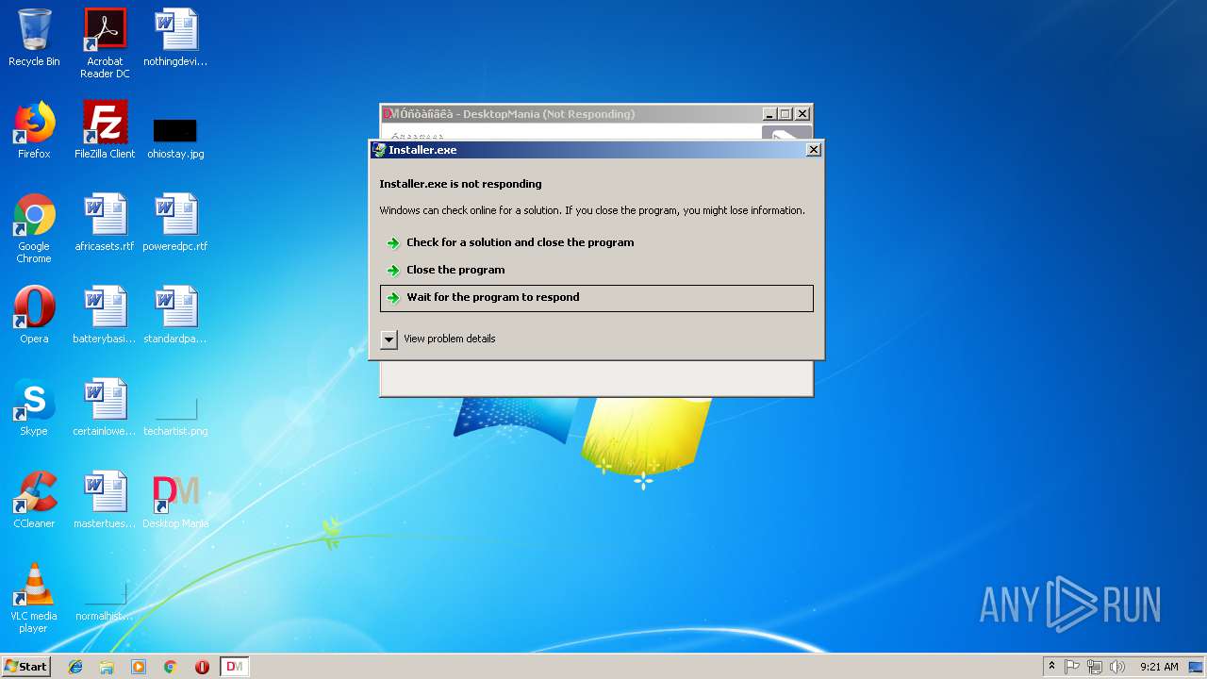The image size is (1207, 679).
Task: Click the 9:21 AM clock
Action: (x=1159, y=667)
